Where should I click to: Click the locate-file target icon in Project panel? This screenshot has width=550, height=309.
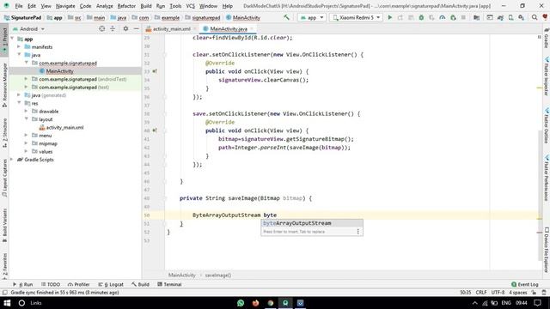click(101, 28)
